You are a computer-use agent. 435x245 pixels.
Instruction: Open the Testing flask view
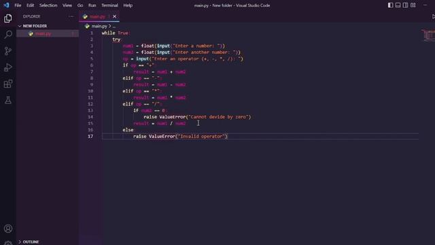click(7, 100)
